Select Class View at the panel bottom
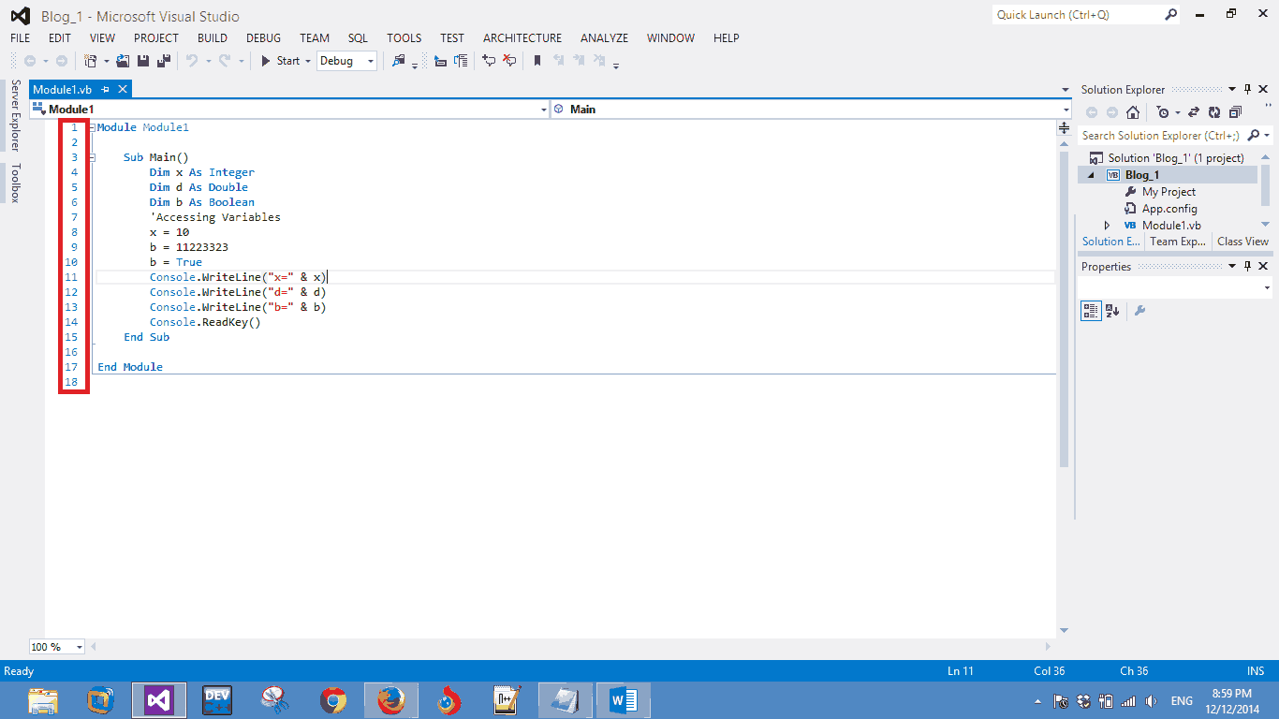The image size is (1279, 719). (1242, 242)
